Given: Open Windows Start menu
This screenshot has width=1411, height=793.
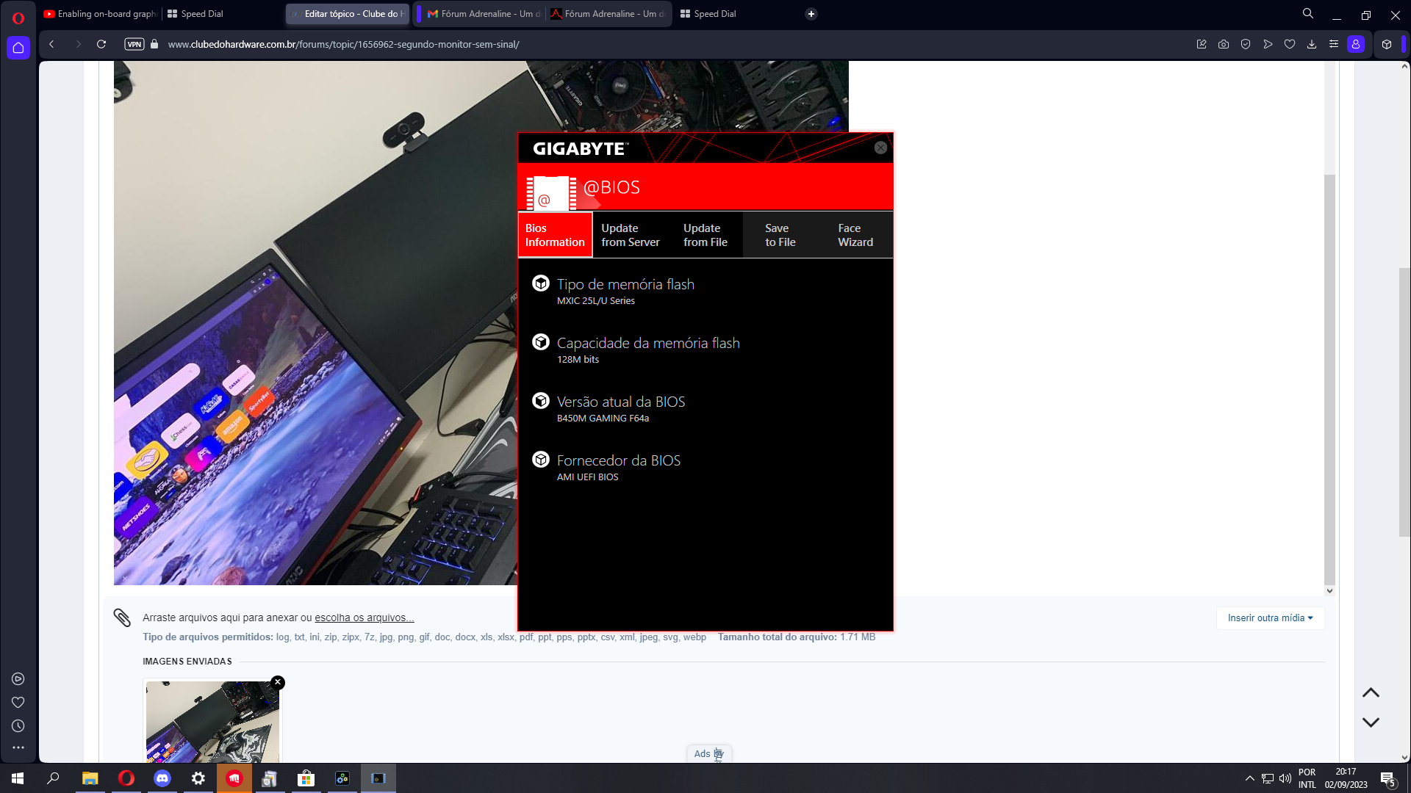Looking at the screenshot, I should click(18, 778).
